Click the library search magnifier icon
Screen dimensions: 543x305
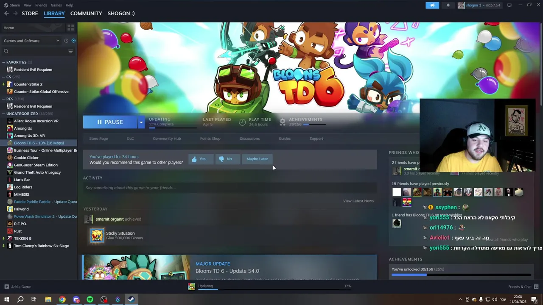pyautogui.click(x=6, y=51)
